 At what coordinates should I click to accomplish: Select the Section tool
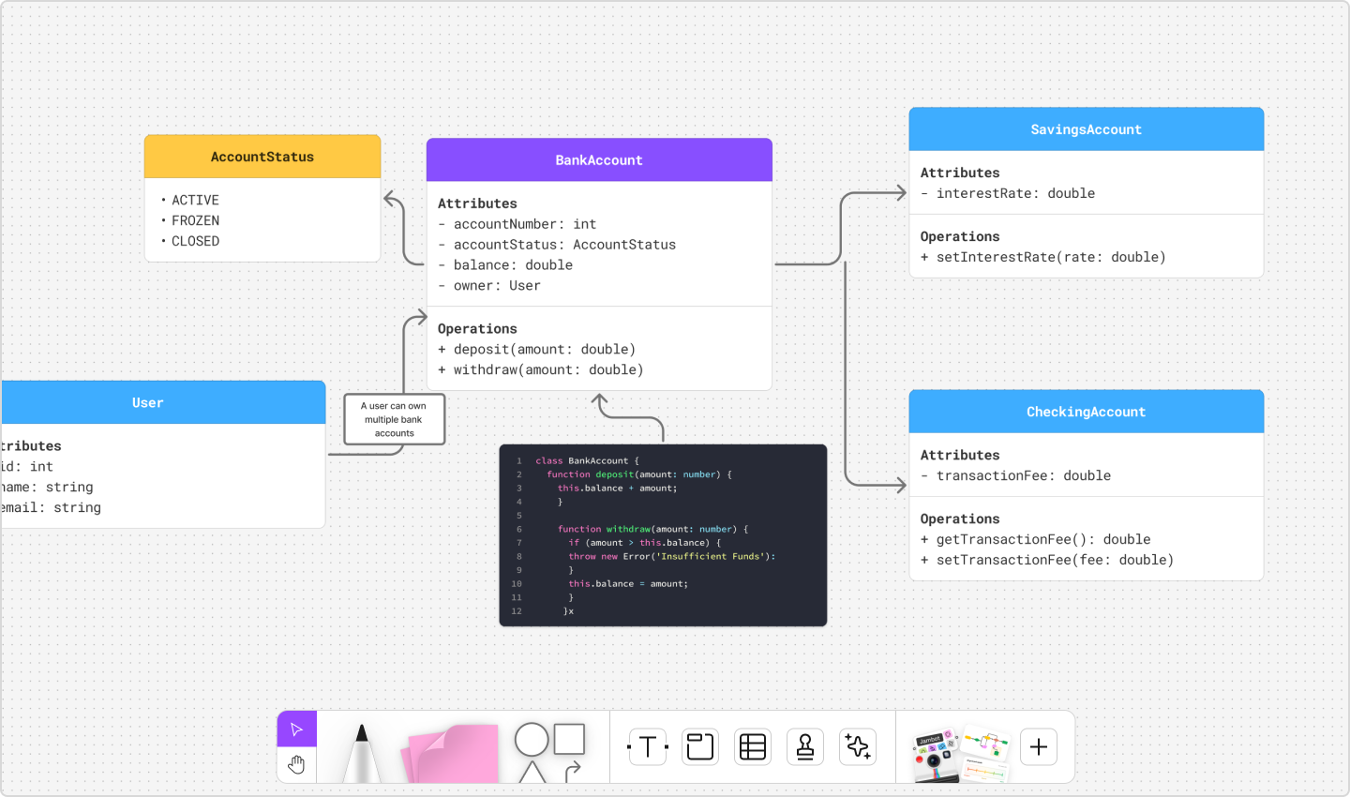coord(699,746)
